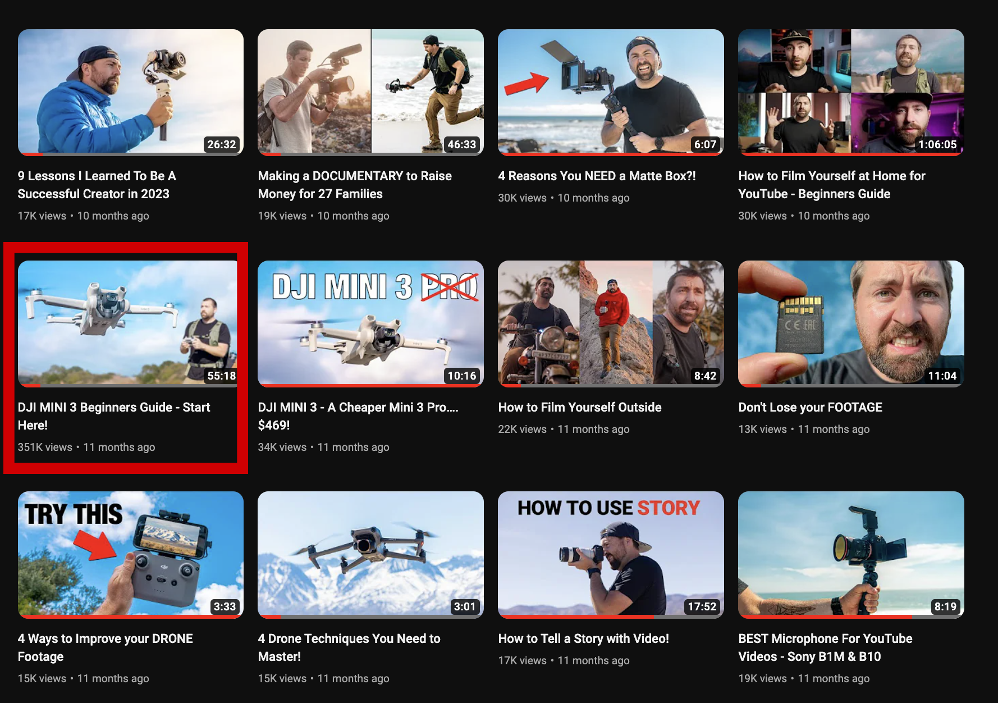The height and width of the screenshot is (703, 998).
Task: Click '17K views • 11 months ago' text
Action: tap(564, 660)
